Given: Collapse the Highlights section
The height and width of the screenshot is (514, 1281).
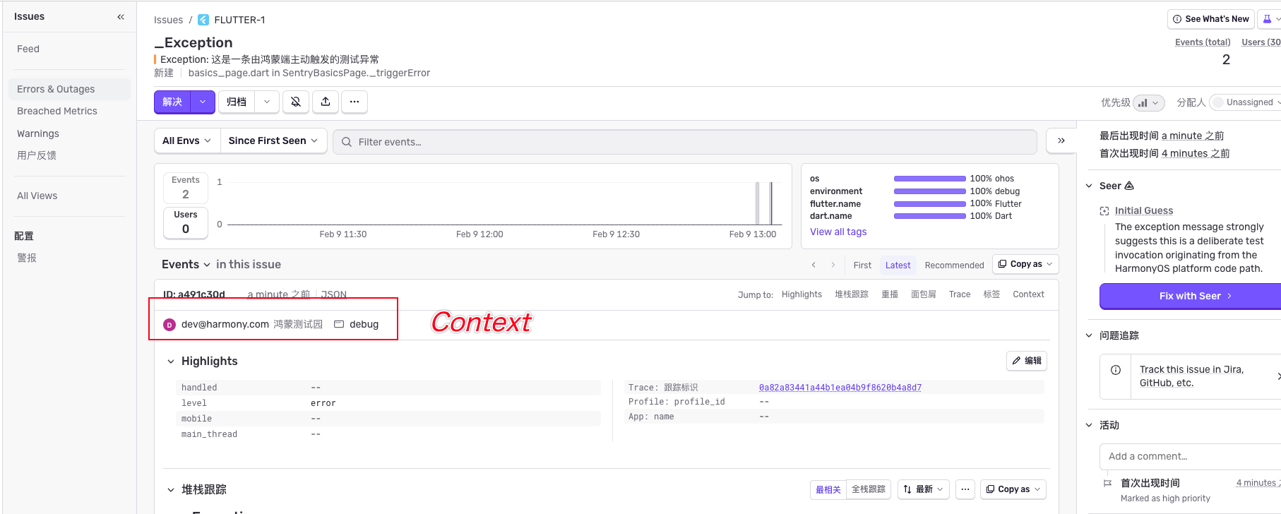Looking at the screenshot, I should tap(170, 361).
